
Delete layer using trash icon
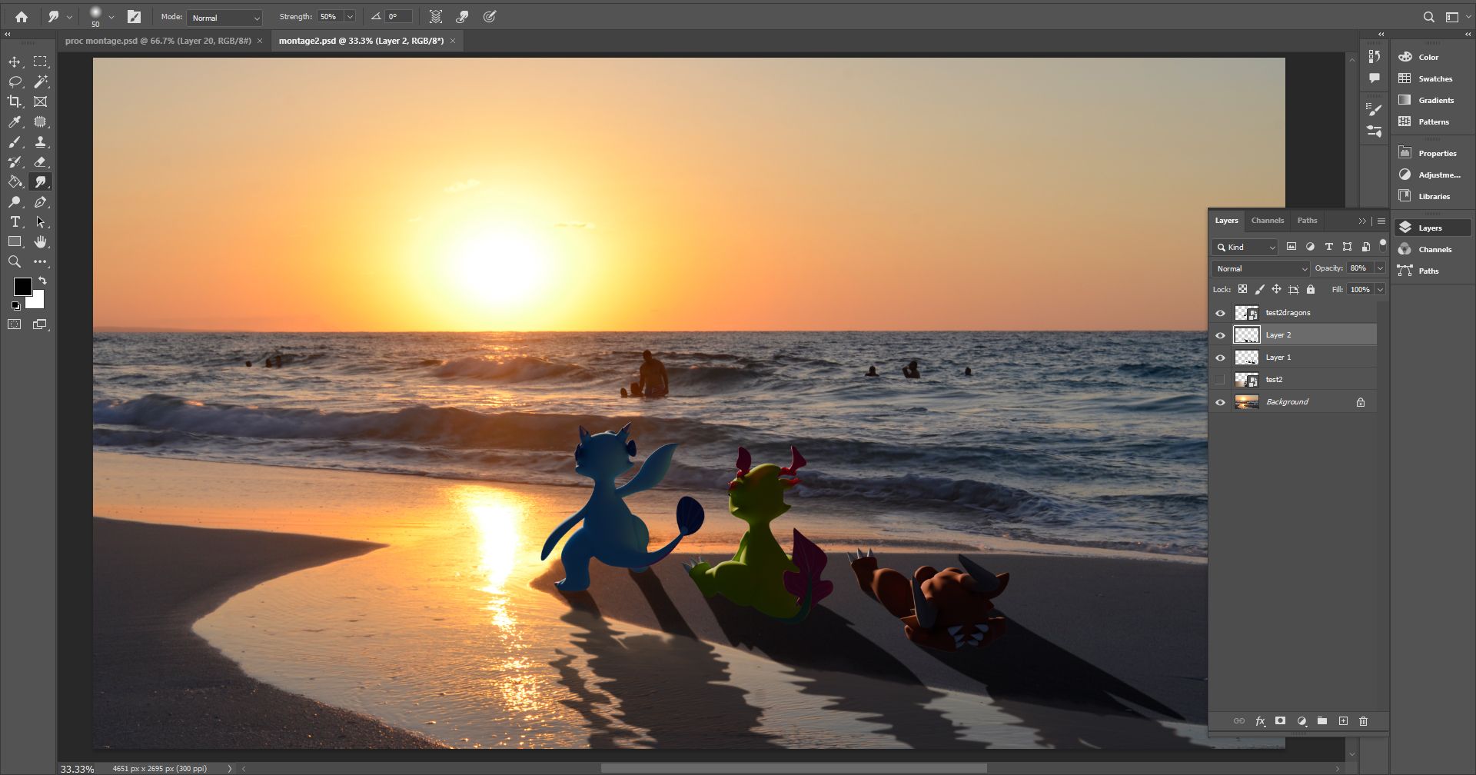point(1364,721)
